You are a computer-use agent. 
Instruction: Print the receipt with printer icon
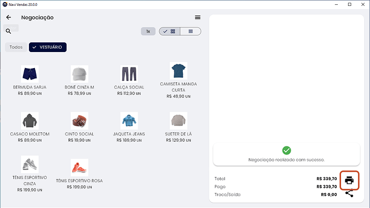tap(349, 181)
